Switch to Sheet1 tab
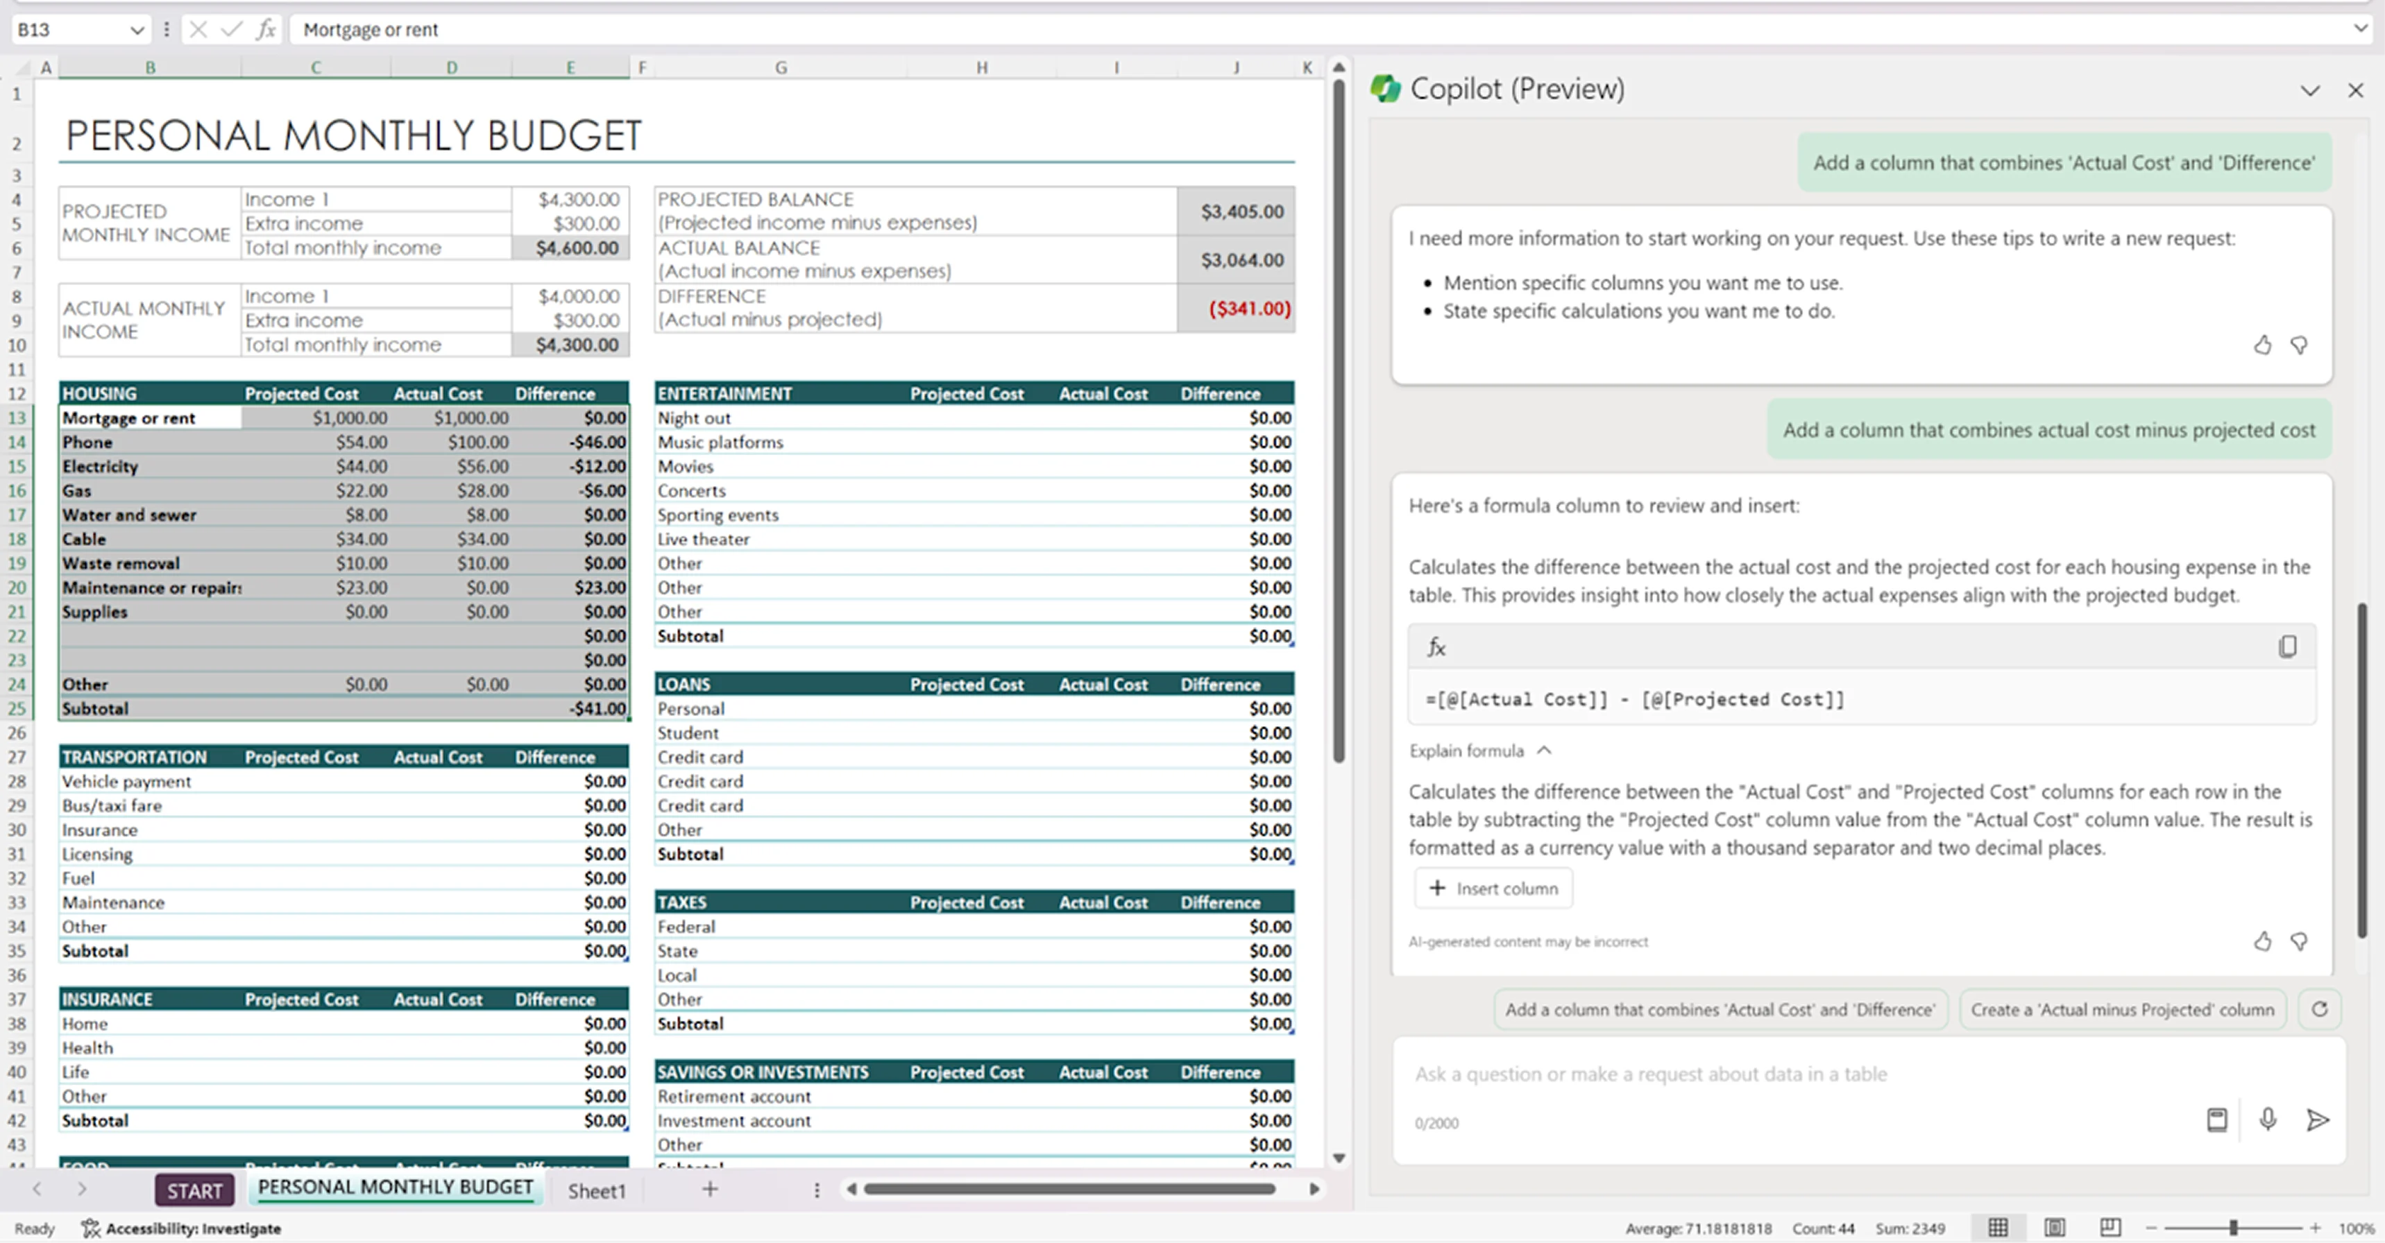This screenshot has height=1243, width=2385. [x=596, y=1191]
